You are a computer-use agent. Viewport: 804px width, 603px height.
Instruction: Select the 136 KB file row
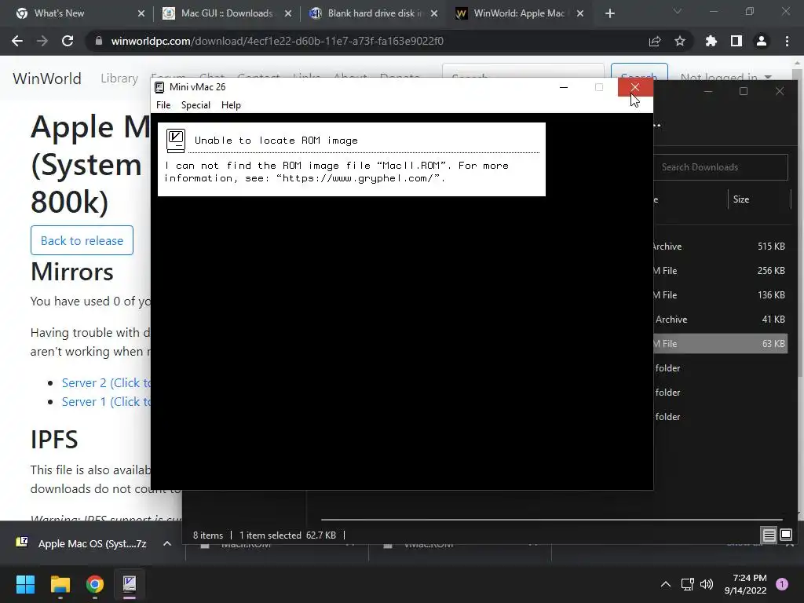click(721, 295)
